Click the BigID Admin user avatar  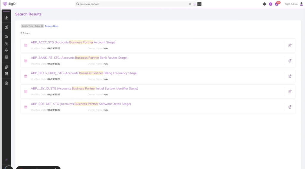[x=301, y=4]
